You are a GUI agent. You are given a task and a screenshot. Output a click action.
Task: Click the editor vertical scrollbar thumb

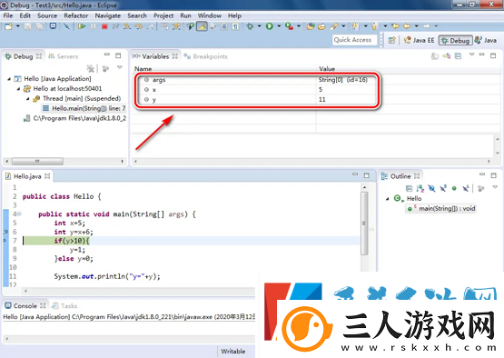click(364, 224)
